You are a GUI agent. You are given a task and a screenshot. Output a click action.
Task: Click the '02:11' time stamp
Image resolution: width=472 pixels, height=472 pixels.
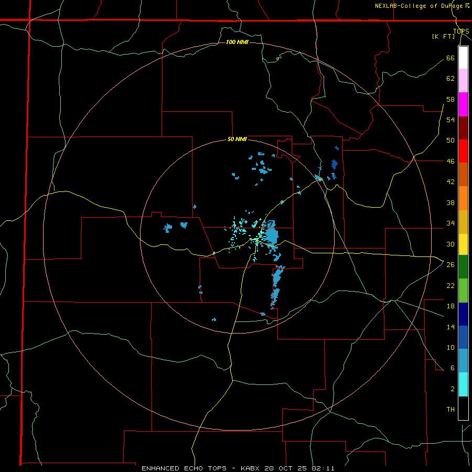point(324,468)
